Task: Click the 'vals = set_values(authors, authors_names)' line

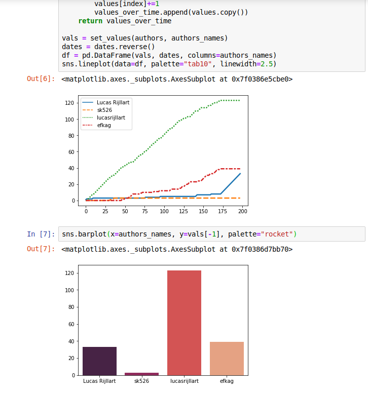Action: (145, 38)
